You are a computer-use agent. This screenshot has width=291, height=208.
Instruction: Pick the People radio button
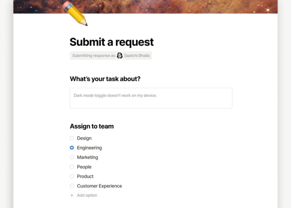pyautogui.click(x=72, y=167)
